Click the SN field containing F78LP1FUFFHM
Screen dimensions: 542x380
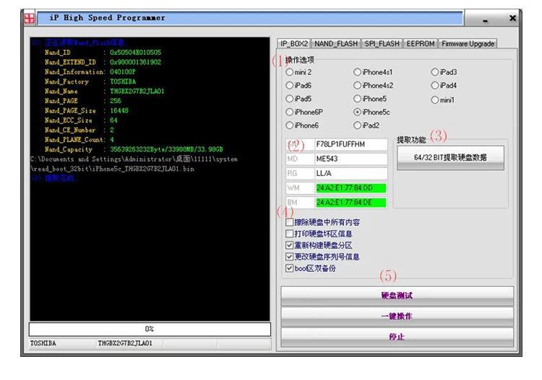(350, 144)
